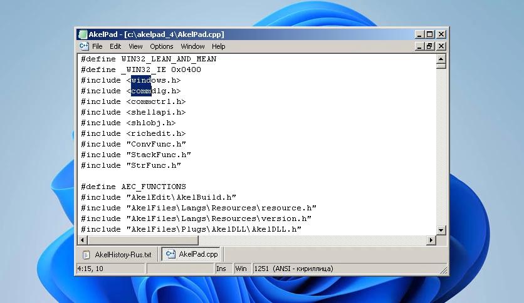Click the vertical scrollbar up arrow

[441, 59]
